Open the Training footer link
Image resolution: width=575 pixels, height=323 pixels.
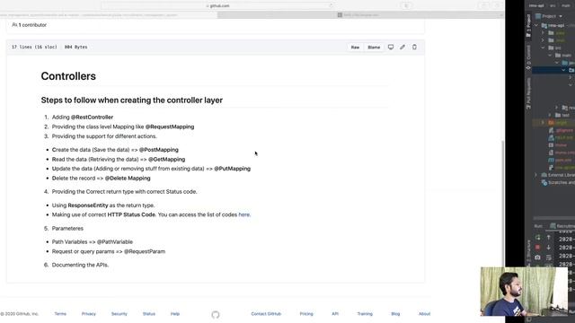tap(365, 314)
